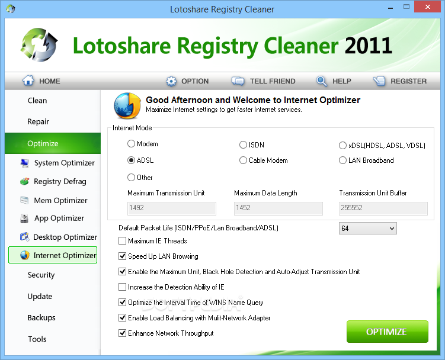This screenshot has height=360, width=445.
Task: Check Increase the Detection Ability of IE
Action: 122,287
